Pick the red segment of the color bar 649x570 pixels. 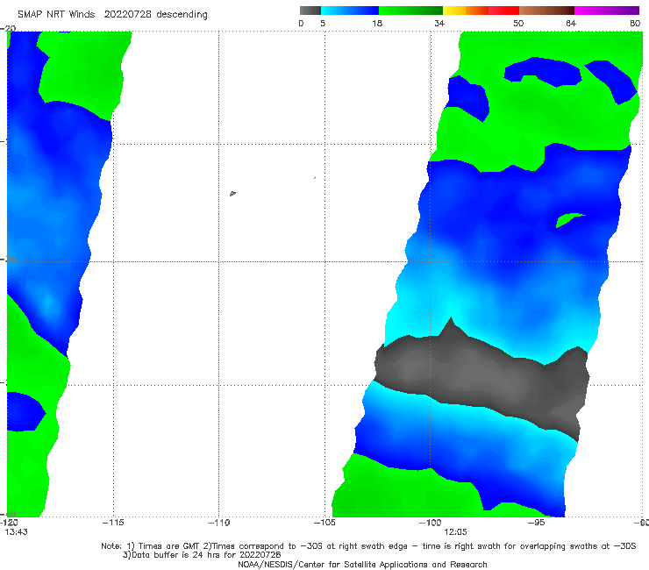point(503,11)
